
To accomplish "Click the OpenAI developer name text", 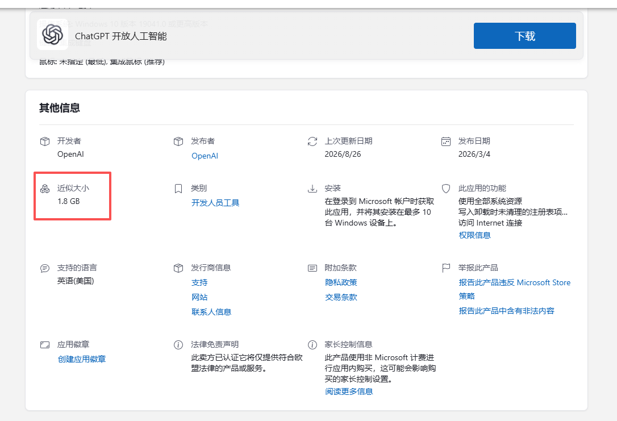I will (70, 154).
